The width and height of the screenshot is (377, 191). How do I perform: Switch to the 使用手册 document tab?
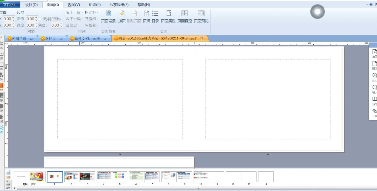tap(19, 39)
